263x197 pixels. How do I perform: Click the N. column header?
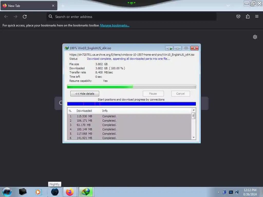pyautogui.click(x=70, y=111)
